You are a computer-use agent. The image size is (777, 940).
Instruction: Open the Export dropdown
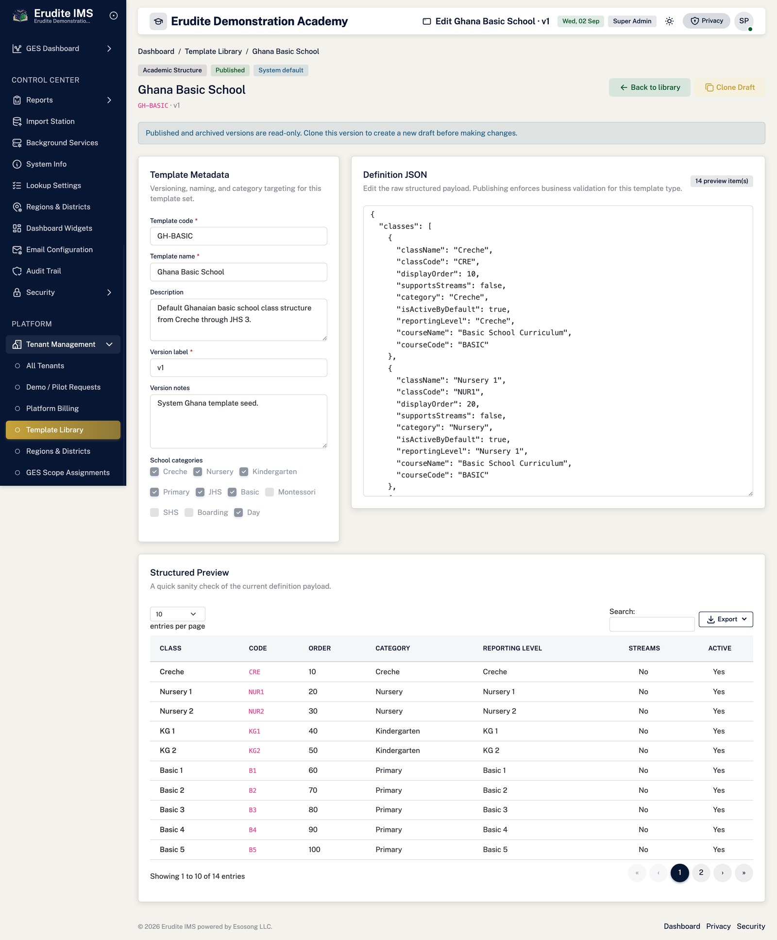click(726, 619)
